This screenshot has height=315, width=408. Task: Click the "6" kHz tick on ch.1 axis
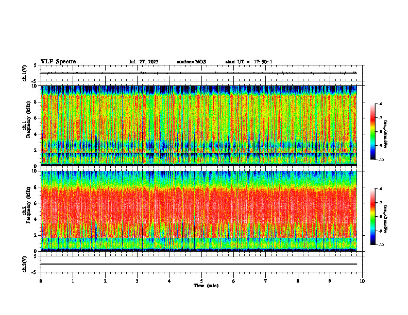point(36,118)
